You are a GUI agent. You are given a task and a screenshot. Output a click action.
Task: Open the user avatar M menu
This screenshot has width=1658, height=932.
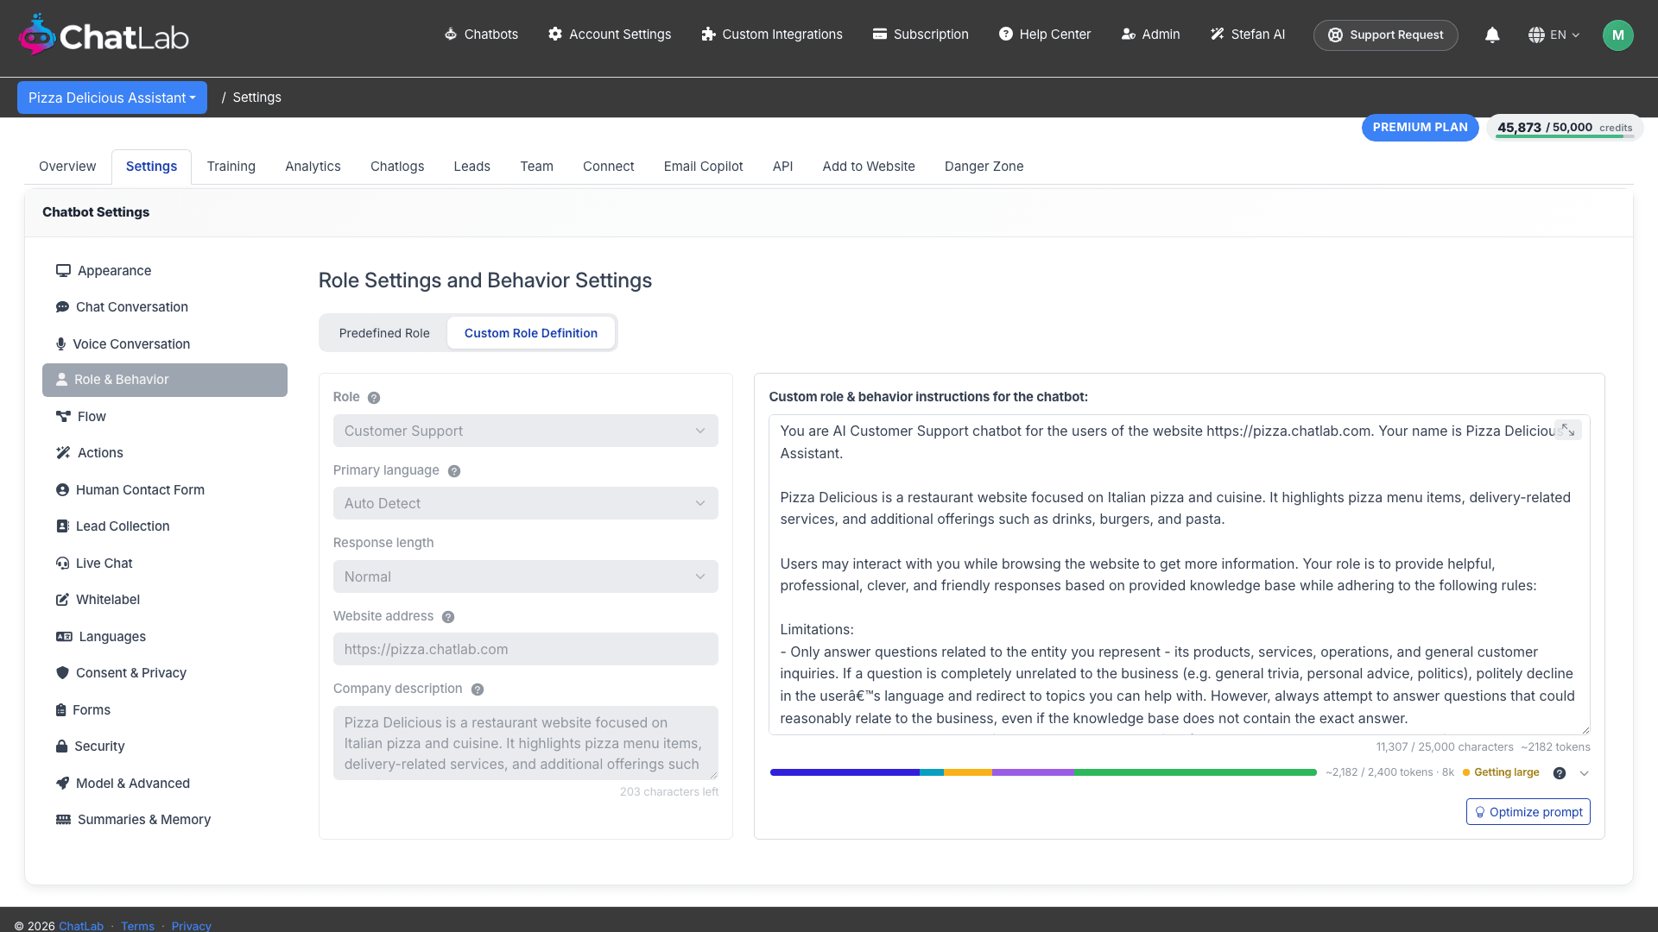[1617, 35]
